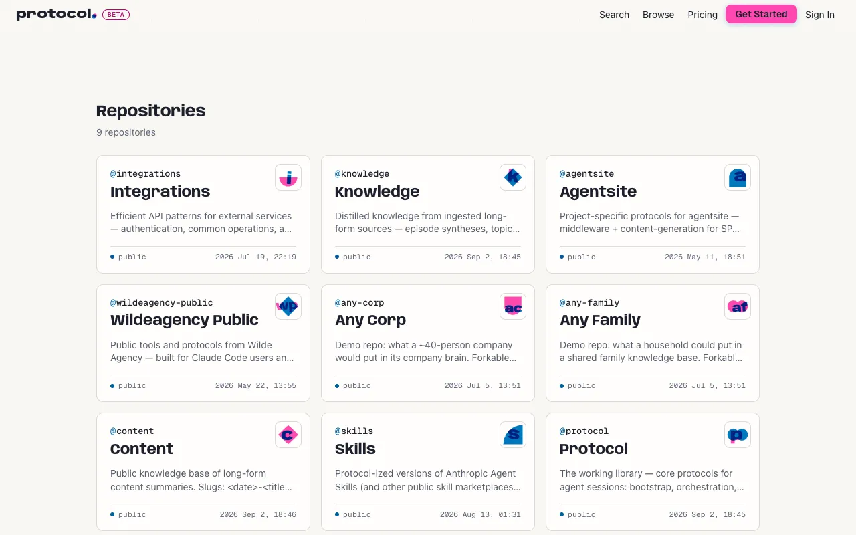Open the Agentsite repository title
The width and height of the screenshot is (856, 535).
click(598, 191)
